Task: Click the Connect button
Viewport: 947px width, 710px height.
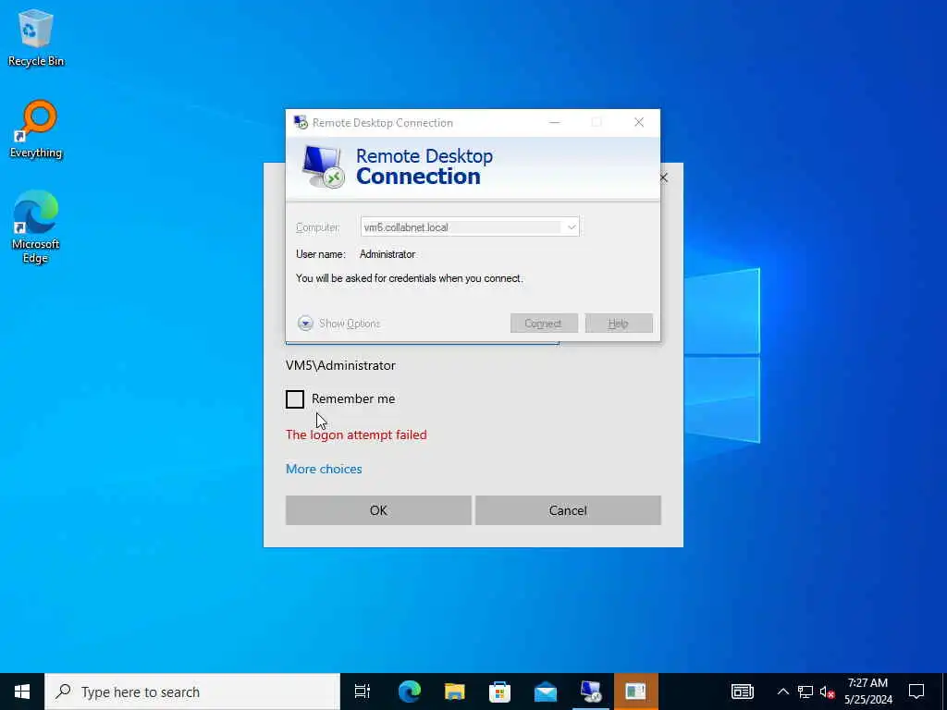Action: (x=544, y=323)
